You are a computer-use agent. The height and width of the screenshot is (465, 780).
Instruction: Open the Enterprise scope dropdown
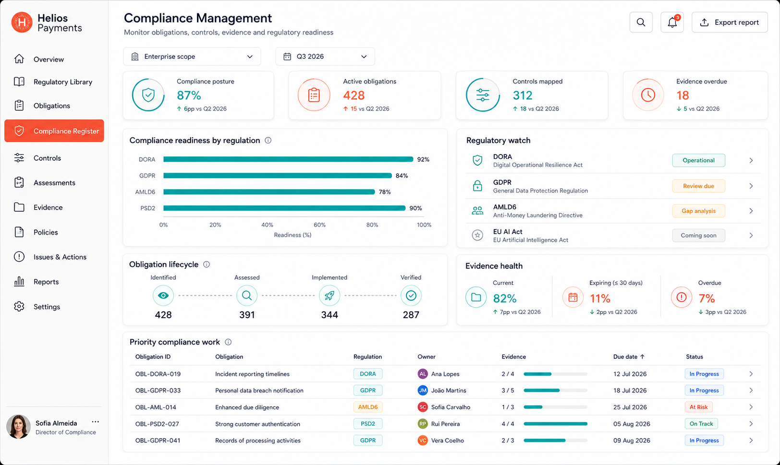pos(192,57)
